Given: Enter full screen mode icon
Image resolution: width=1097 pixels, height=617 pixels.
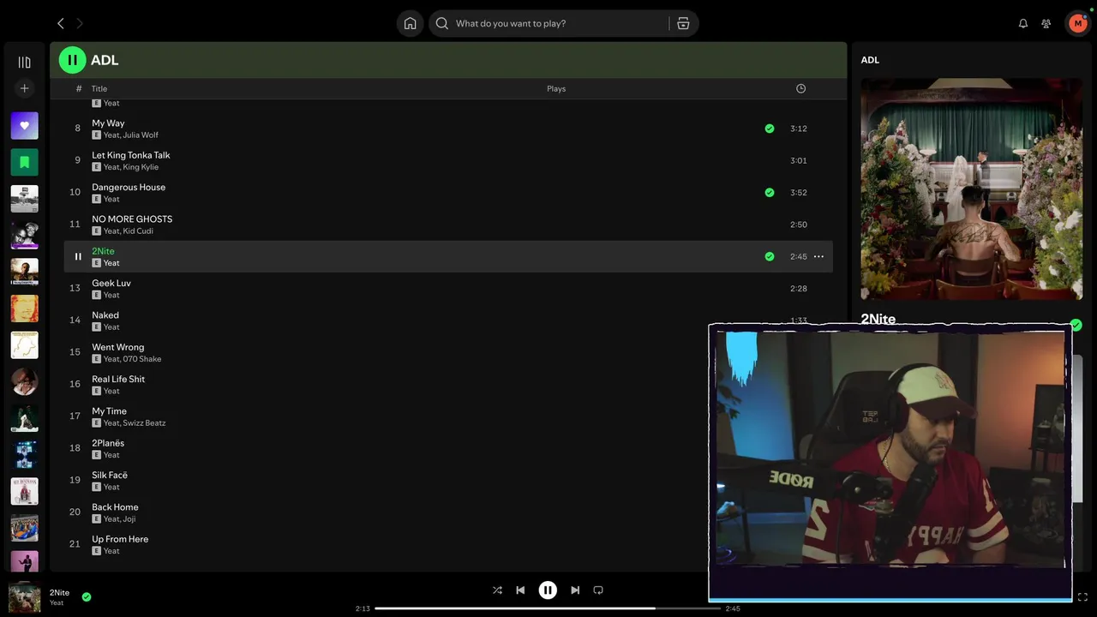Looking at the screenshot, I should click(x=1082, y=596).
